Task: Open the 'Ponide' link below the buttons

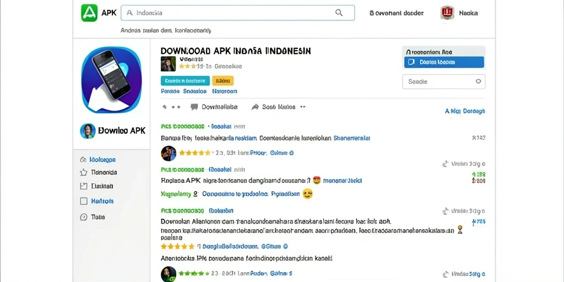Action: click(x=170, y=91)
